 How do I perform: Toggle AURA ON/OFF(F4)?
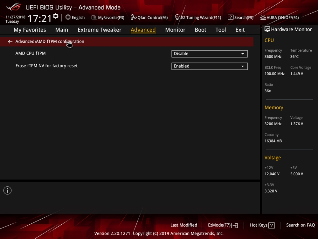tap(280, 18)
